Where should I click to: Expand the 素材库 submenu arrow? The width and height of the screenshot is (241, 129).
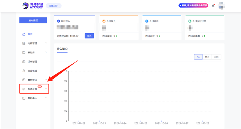pyautogui.click(x=46, y=52)
